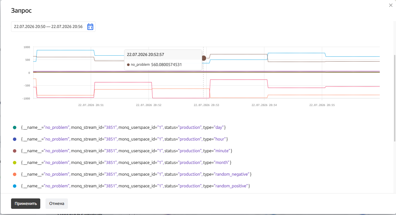Toggle the brown minute series legend dot
The height and width of the screenshot is (215, 396).
point(14,151)
